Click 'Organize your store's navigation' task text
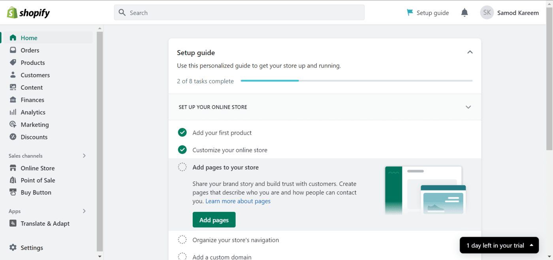 click(x=235, y=240)
